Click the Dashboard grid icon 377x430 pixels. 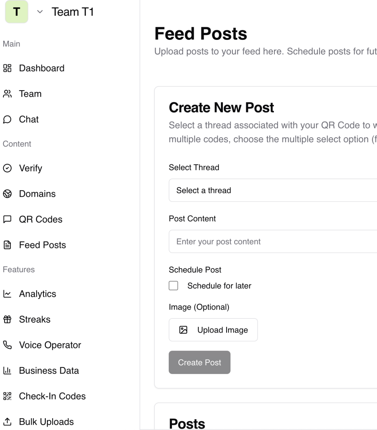(x=7, y=68)
